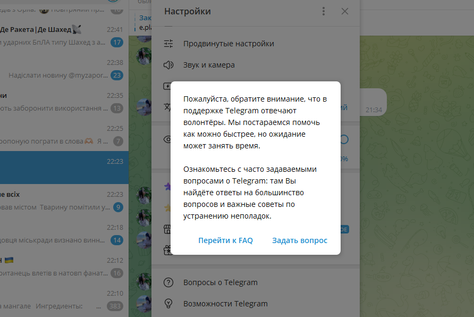Click unread badge showing 383
The image size is (474, 317).
point(115,306)
